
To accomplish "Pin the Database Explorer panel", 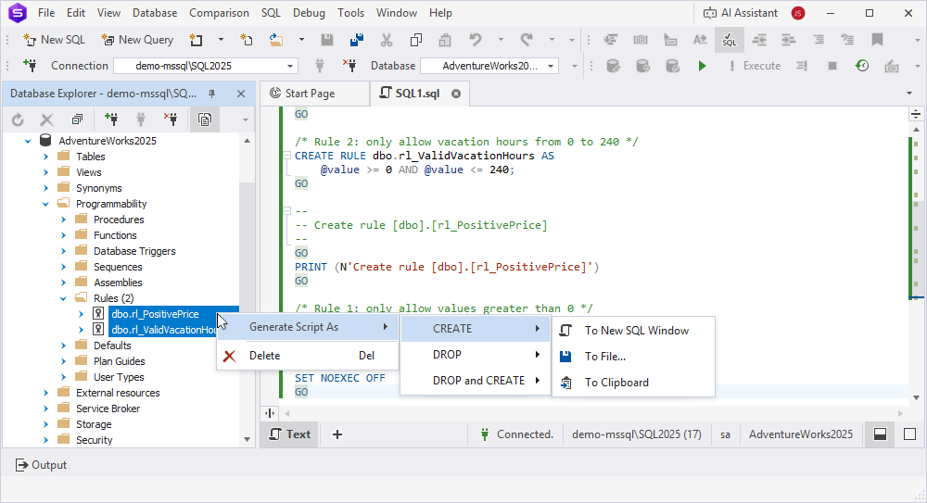I will pyautogui.click(x=211, y=94).
